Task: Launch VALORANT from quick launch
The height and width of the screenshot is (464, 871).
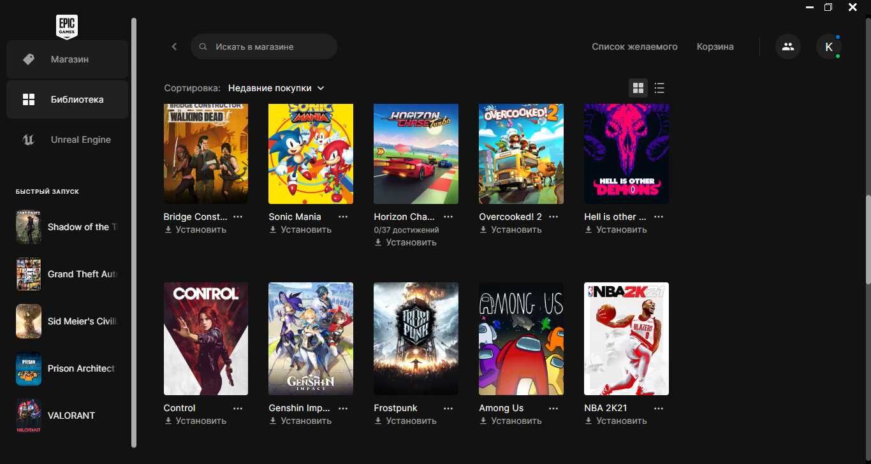Action: click(67, 416)
